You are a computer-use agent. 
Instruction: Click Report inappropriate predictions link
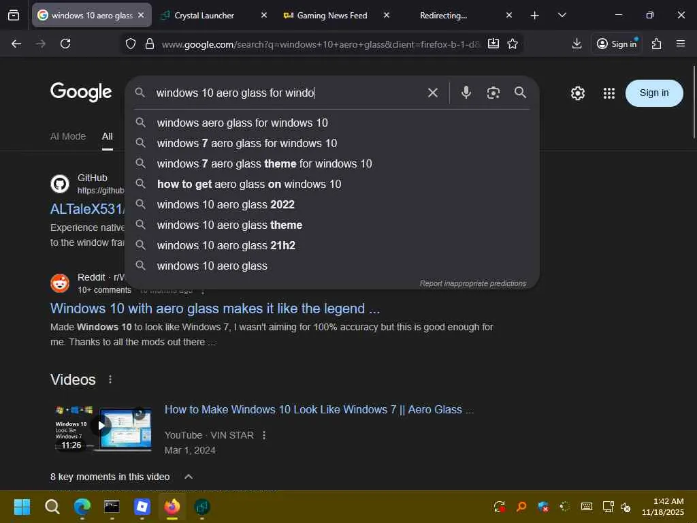pos(473,283)
